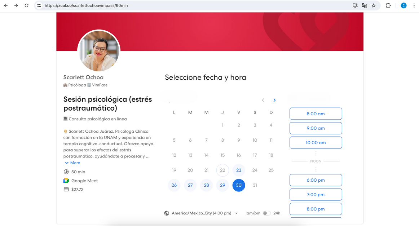Toggle the am/pm 24h time format switch
The width and height of the screenshot is (419, 226).
coord(266,213)
